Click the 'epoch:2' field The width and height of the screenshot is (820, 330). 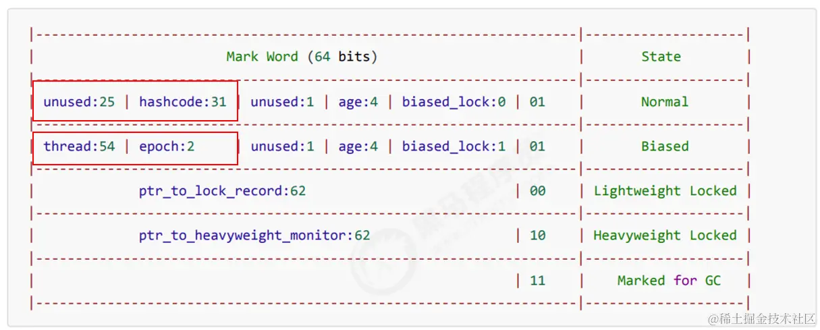click(x=167, y=146)
